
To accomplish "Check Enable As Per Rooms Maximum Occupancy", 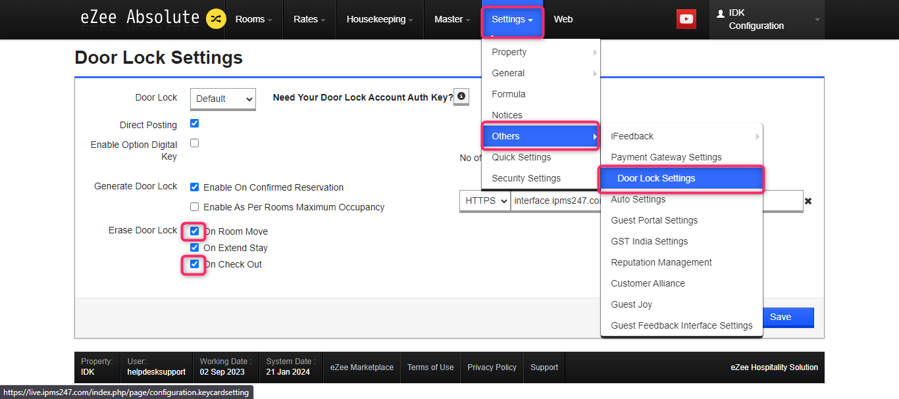I will 194,207.
